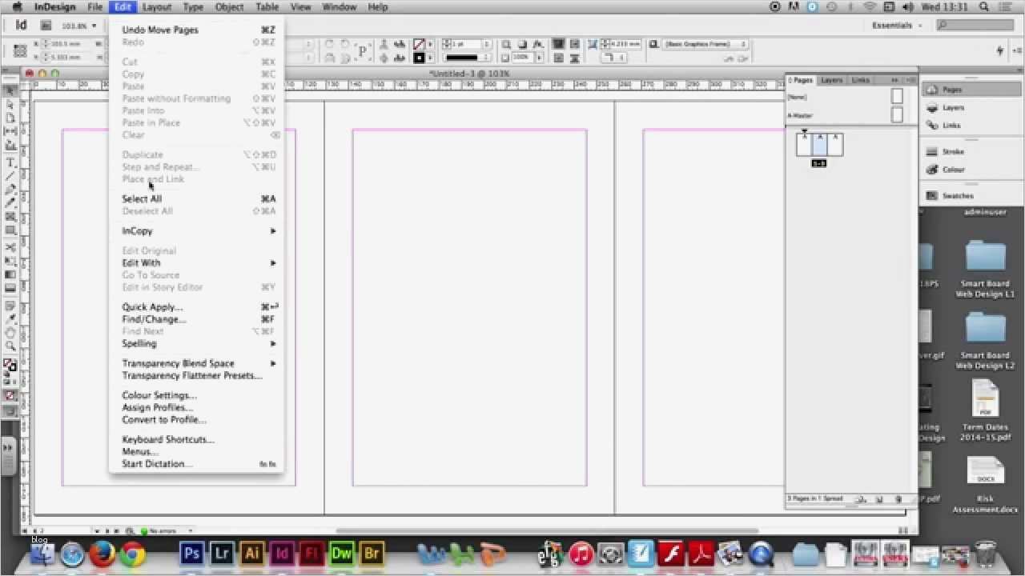Select the Type tool in the toolbox

tap(10, 162)
